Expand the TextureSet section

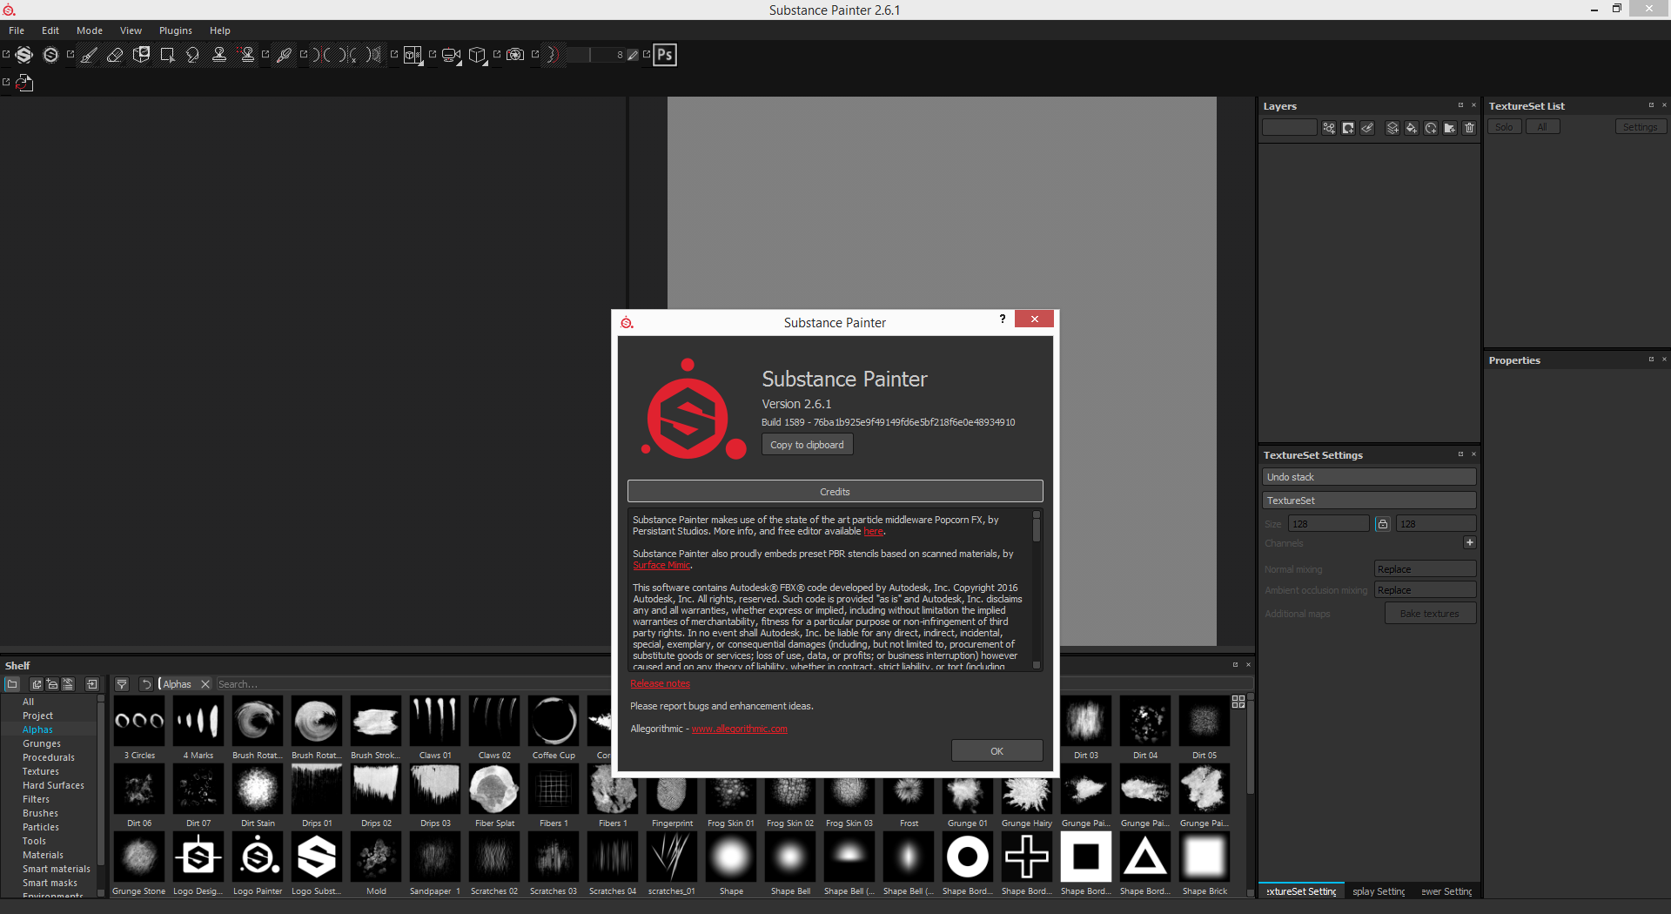[1369, 501]
